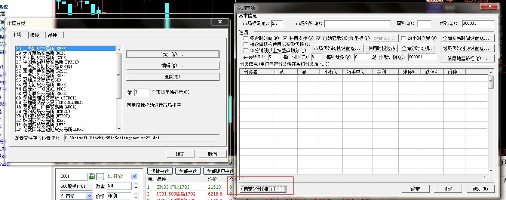
Task: Click the 品种 column header in positions table
Action: pyautogui.click(x=180, y=179)
